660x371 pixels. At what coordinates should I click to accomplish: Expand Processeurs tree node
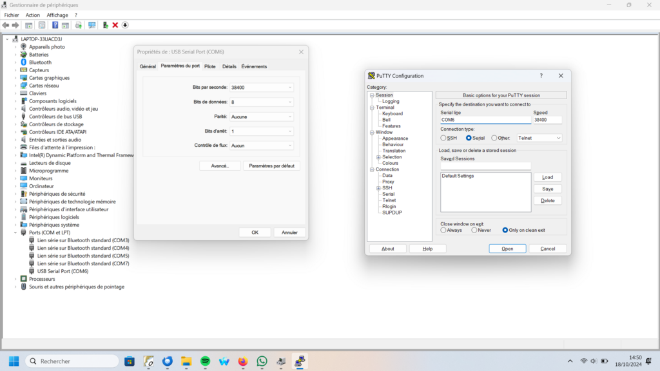tap(15, 279)
